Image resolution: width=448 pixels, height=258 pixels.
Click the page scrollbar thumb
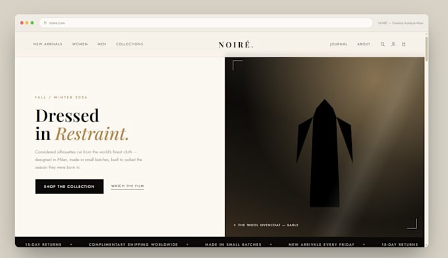pyautogui.click(x=426, y=49)
